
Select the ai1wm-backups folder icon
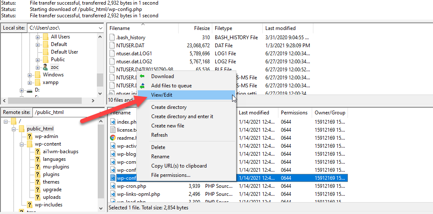coord(37,152)
